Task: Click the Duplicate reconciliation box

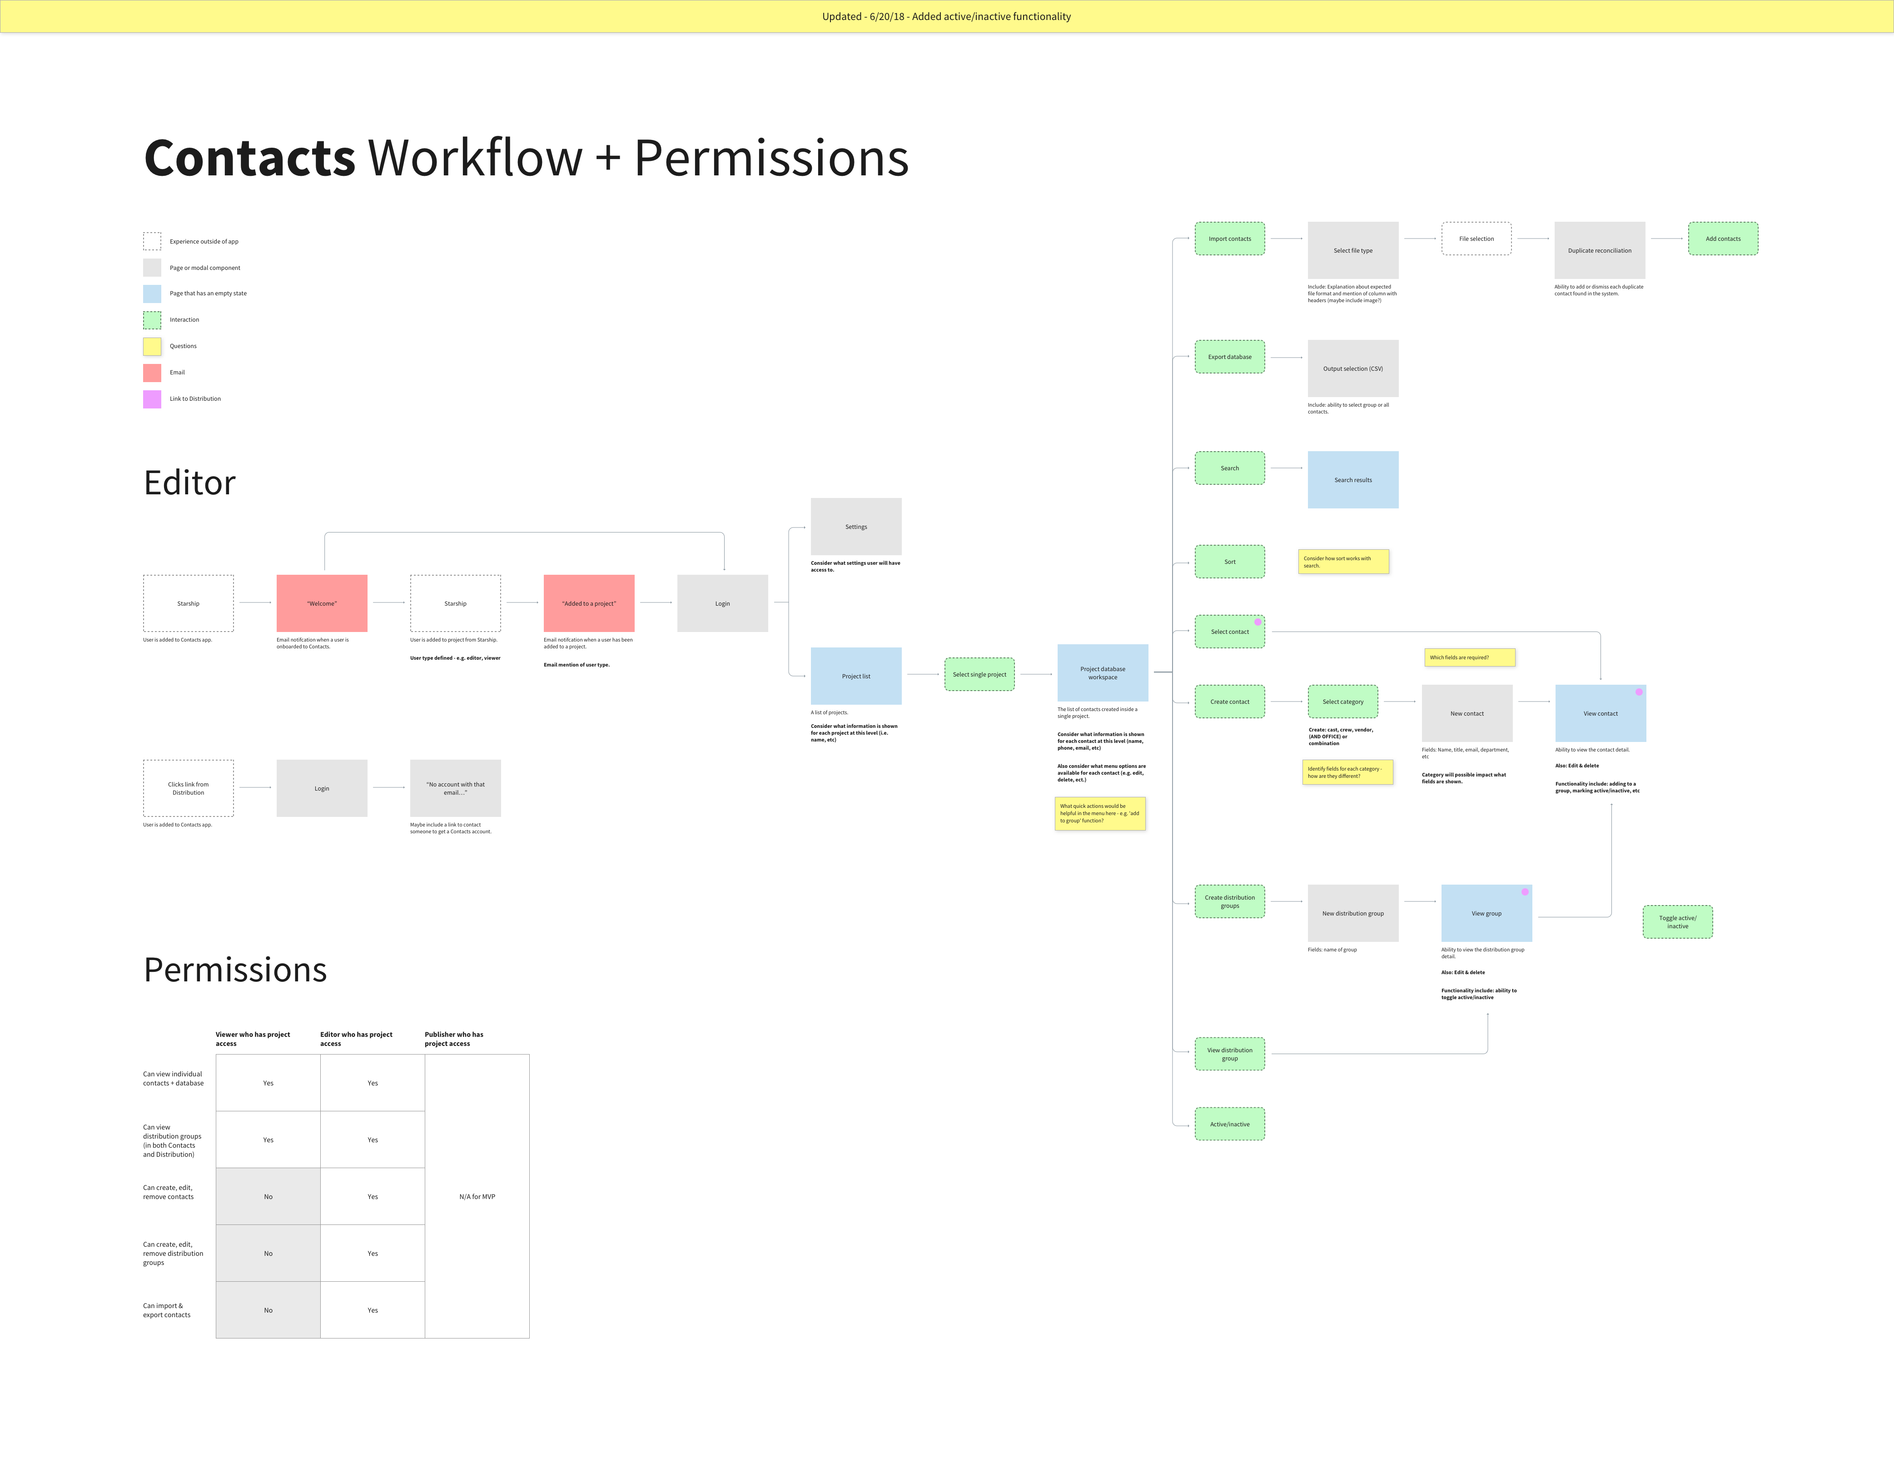Action: (x=1600, y=250)
